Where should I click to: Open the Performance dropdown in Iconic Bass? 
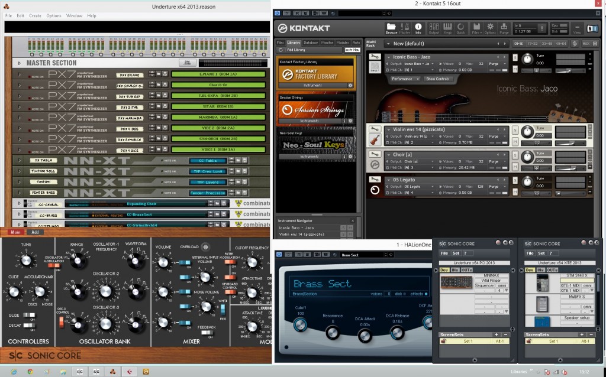click(404, 79)
